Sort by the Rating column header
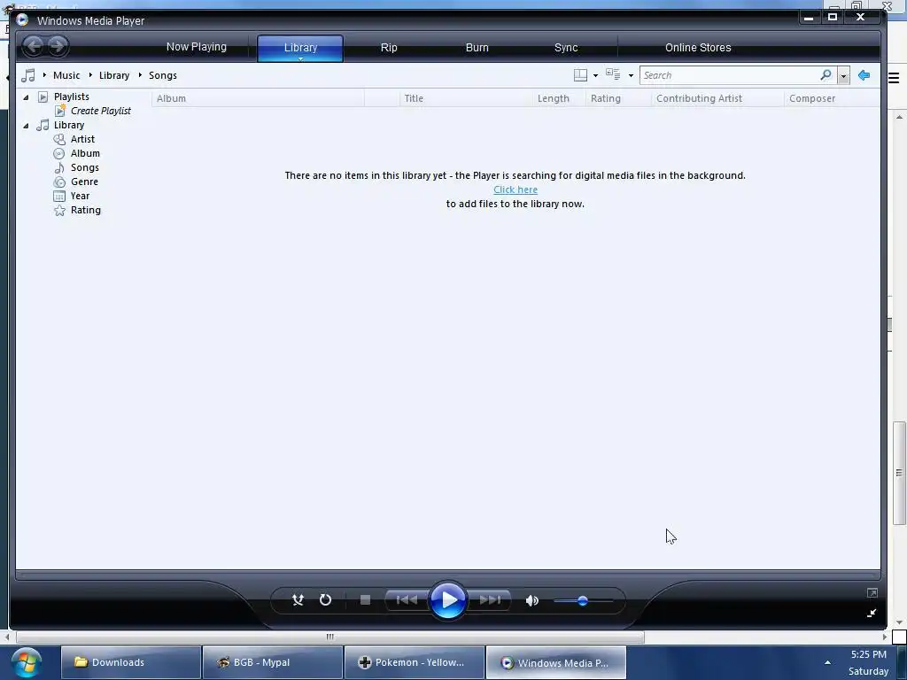This screenshot has width=907, height=680. coord(618,98)
